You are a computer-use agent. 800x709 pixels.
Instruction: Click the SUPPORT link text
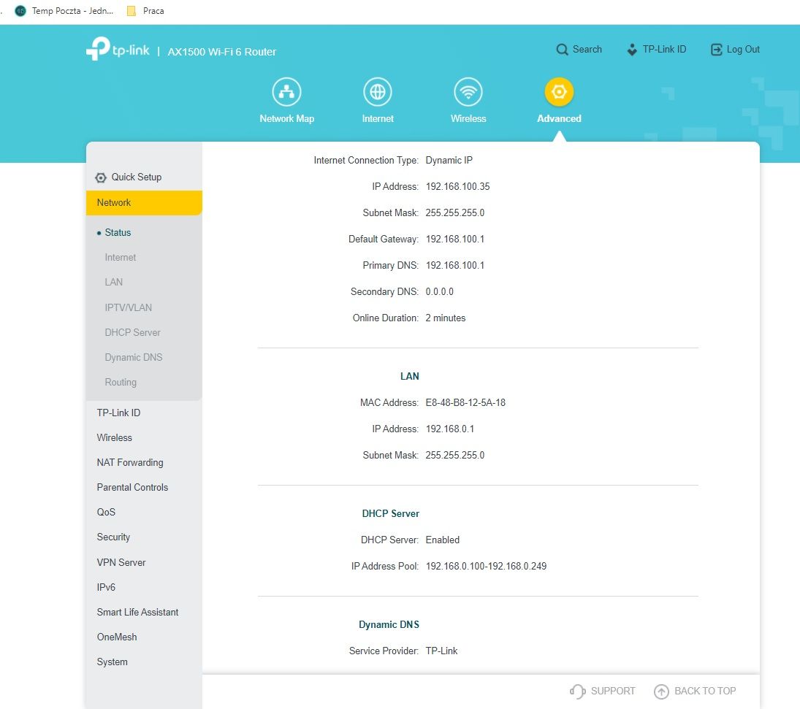[x=613, y=691]
